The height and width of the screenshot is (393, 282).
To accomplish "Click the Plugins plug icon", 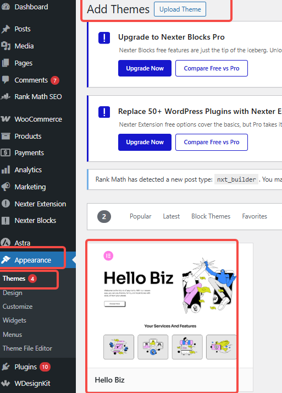I will 5,367.
